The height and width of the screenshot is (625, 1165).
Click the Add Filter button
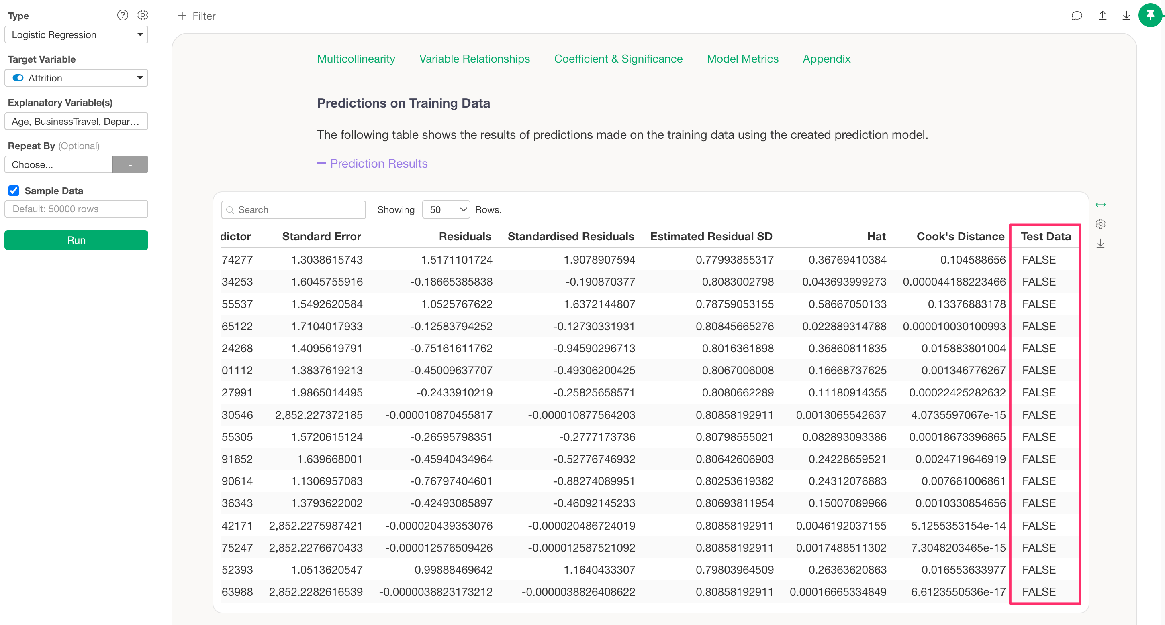click(197, 16)
